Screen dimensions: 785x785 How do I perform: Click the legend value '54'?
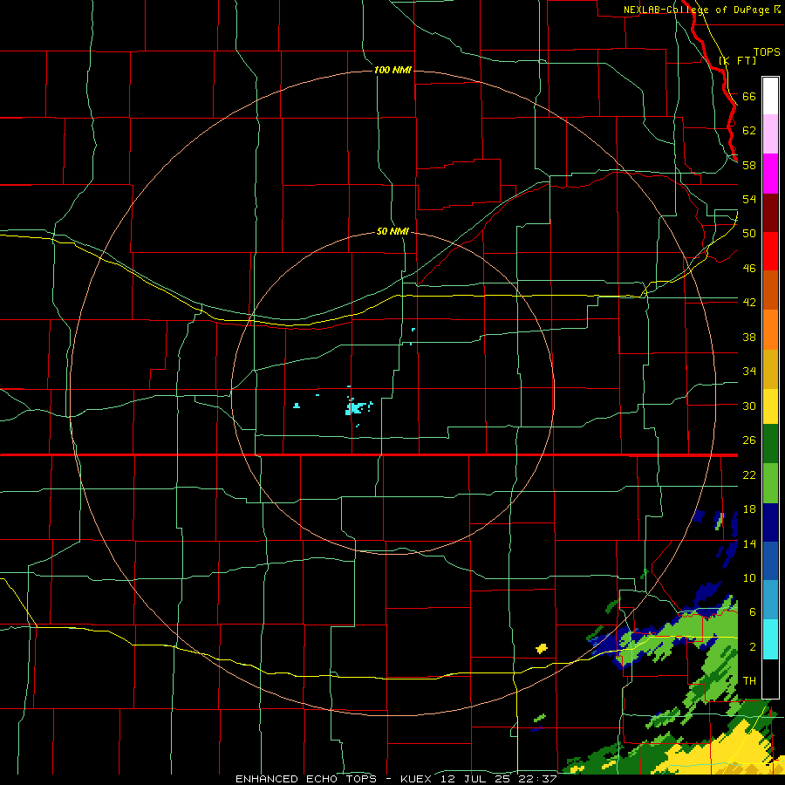[x=749, y=199]
